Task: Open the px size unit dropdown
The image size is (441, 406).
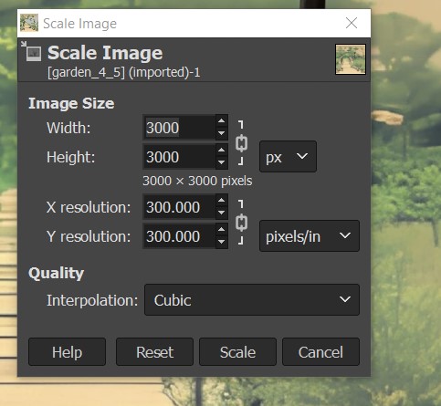Action: pyautogui.click(x=288, y=157)
